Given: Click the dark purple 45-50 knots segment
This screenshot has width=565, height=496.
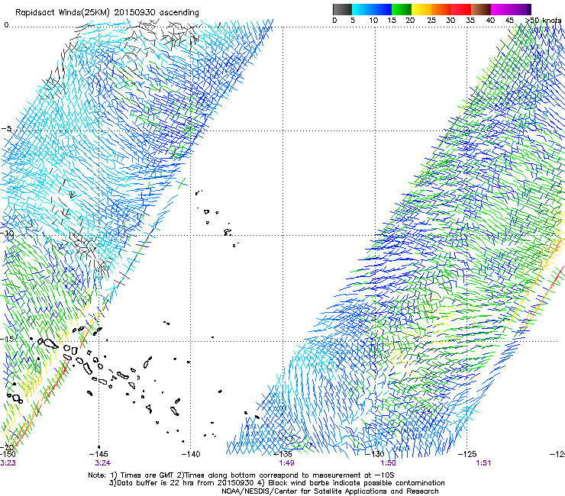Looking at the screenshot, I should 521,9.
